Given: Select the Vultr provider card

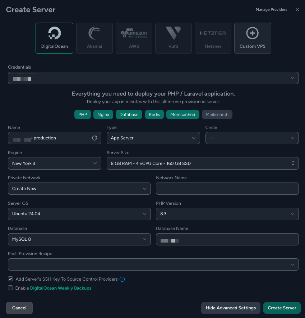Looking at the screenshot, I should (174, 38).
